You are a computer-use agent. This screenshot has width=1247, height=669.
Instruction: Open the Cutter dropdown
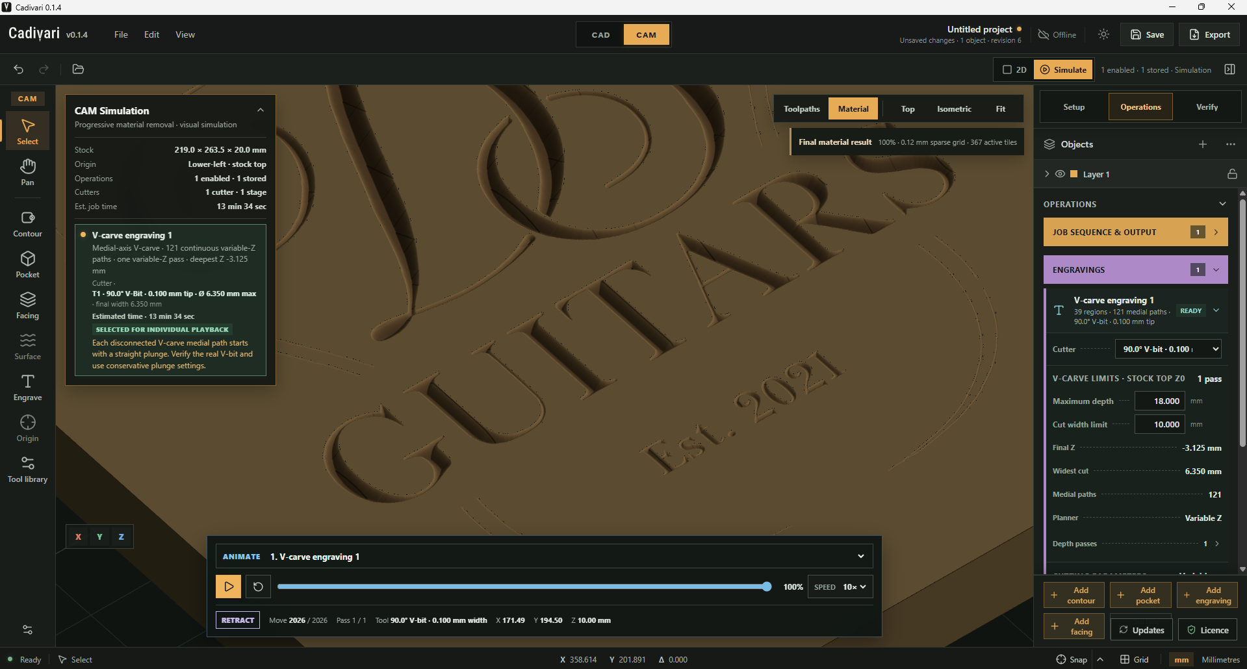coord(1168,349)
